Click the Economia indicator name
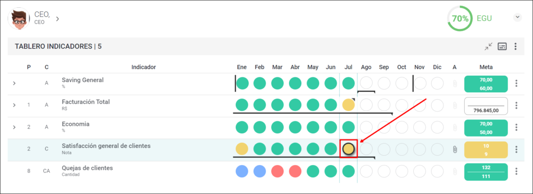 pos(75,124)
